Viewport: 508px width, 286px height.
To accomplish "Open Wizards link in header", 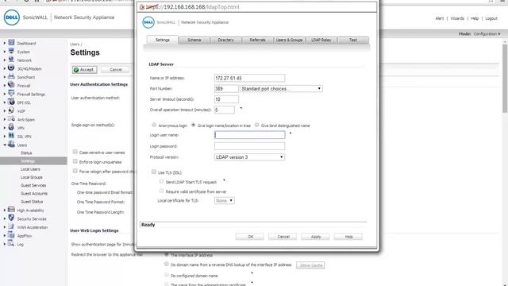I will coord(457,18).
